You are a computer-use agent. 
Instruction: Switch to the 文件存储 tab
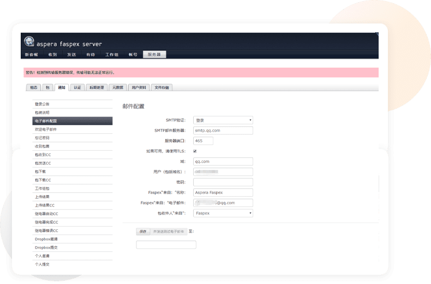[x=162, y=87]
